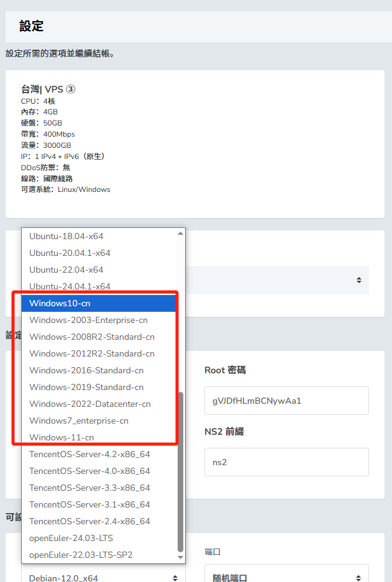
Task: Select openEuler-22.03-LTS-SP2 option
Action: click(x=99, y=555)
